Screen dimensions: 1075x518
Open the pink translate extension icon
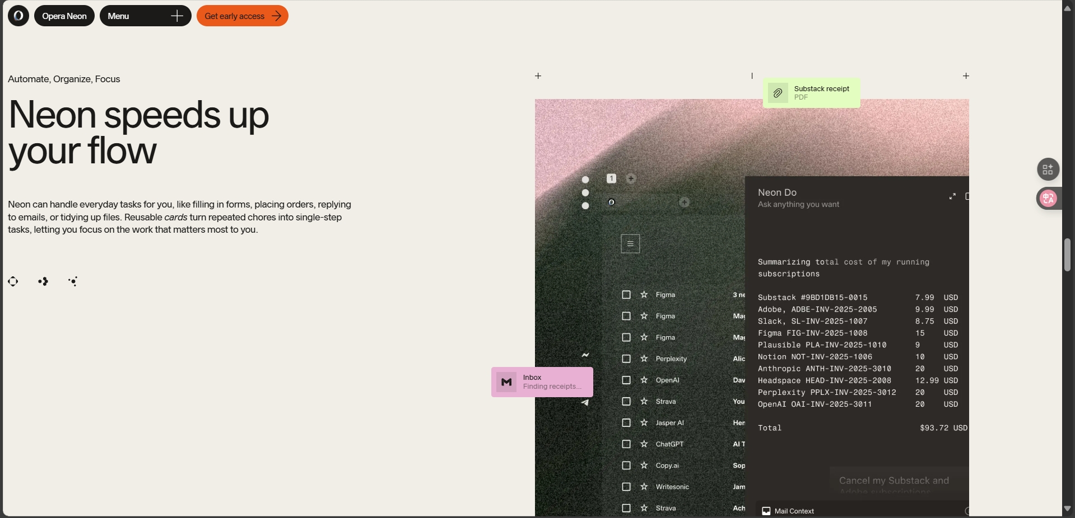(1048, 198)
